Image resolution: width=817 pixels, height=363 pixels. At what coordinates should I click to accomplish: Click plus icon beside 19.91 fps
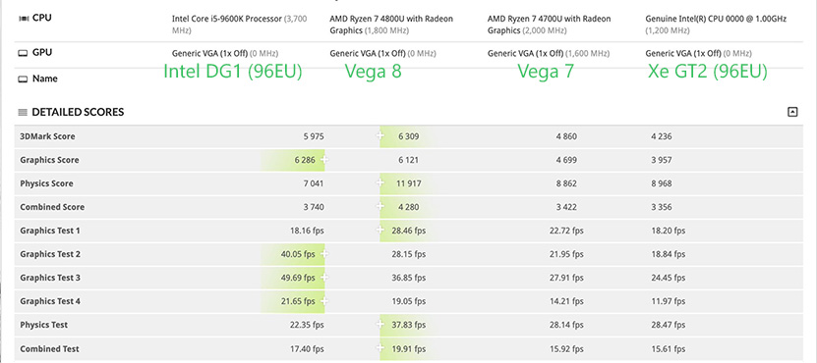coord(380,348)
